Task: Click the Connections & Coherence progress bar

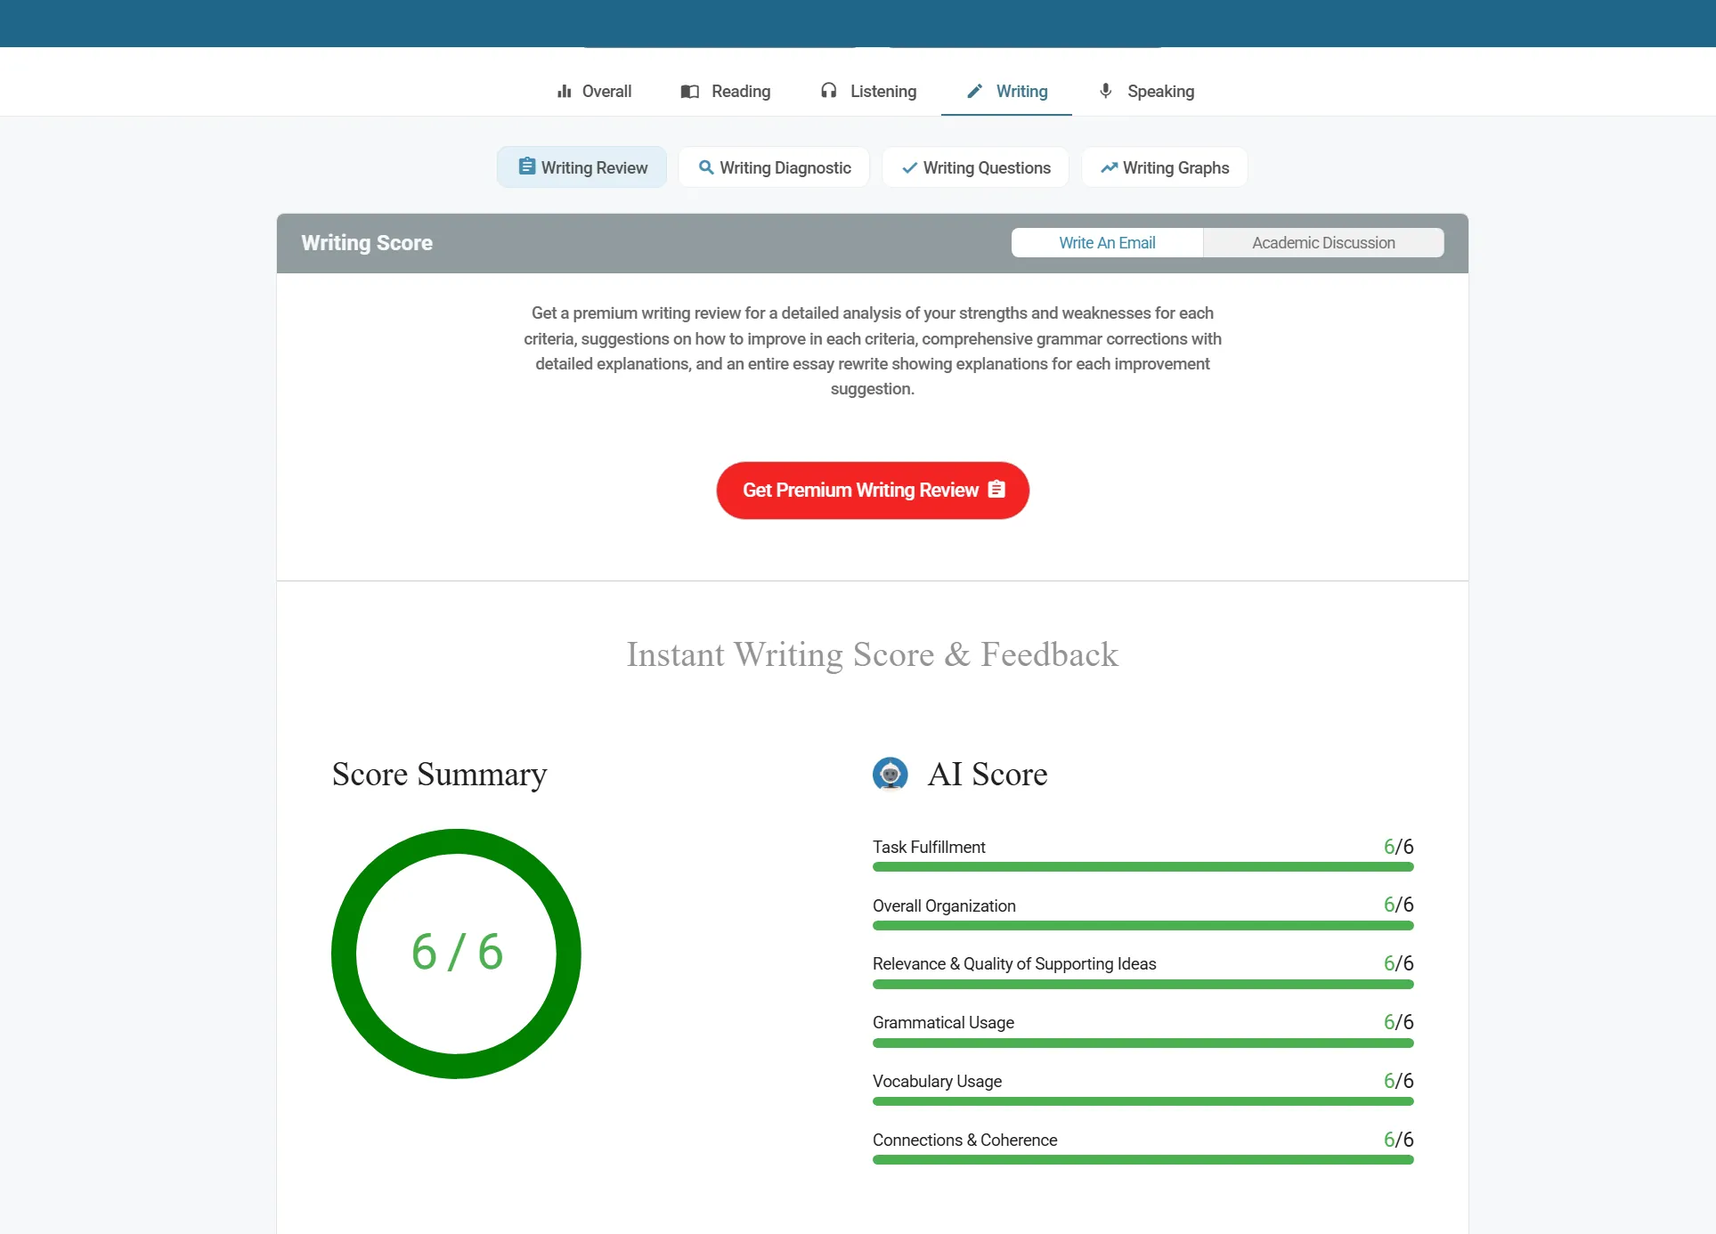Action: click(1143, 1160)
